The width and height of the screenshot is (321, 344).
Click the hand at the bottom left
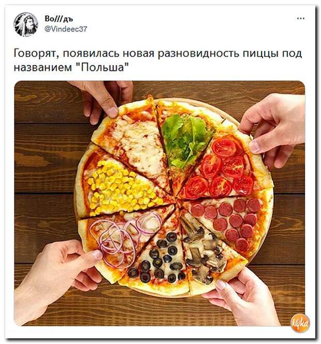(55, 279)
